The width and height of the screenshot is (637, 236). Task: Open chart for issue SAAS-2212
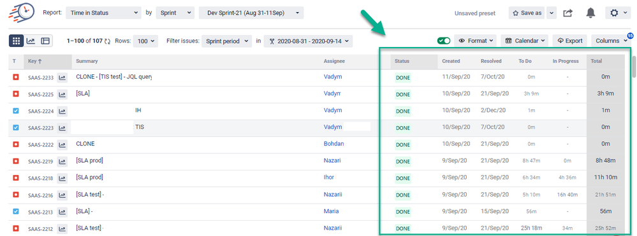(x=62, y=229)
